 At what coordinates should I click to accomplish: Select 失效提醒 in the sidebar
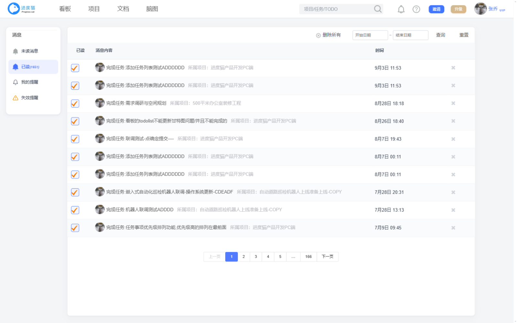click(x=33, y=98)
